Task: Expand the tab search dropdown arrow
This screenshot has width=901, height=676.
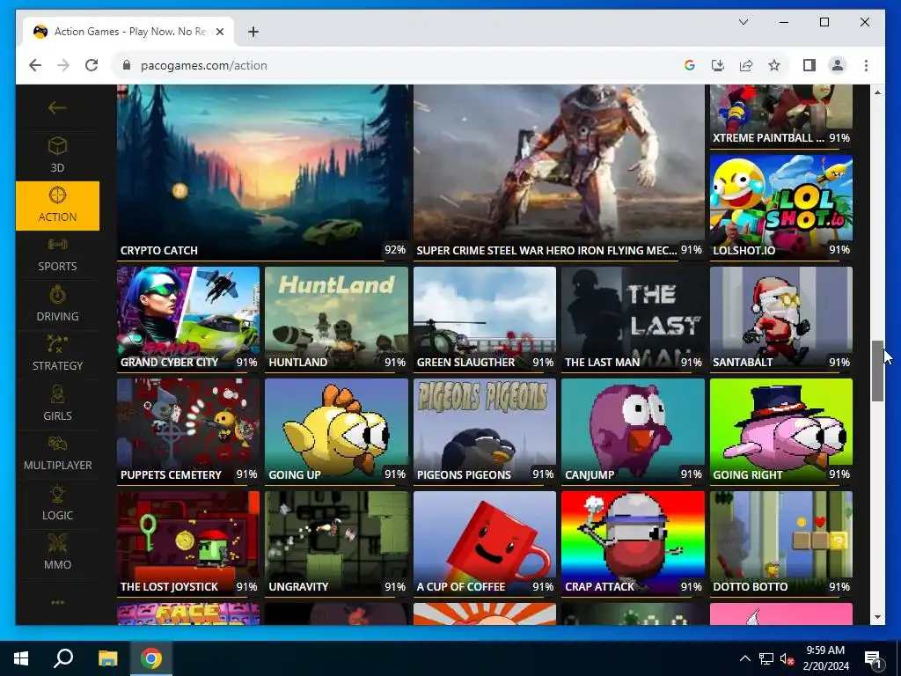Action: 743,22
